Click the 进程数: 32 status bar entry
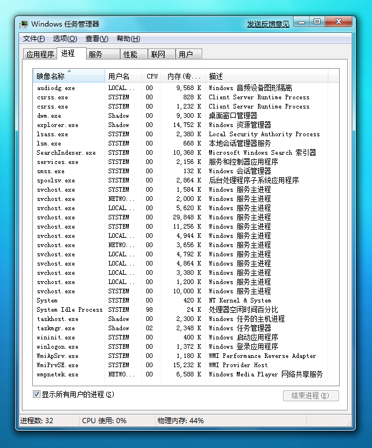The width and height of the screenshot is (372, 448). 36,420
